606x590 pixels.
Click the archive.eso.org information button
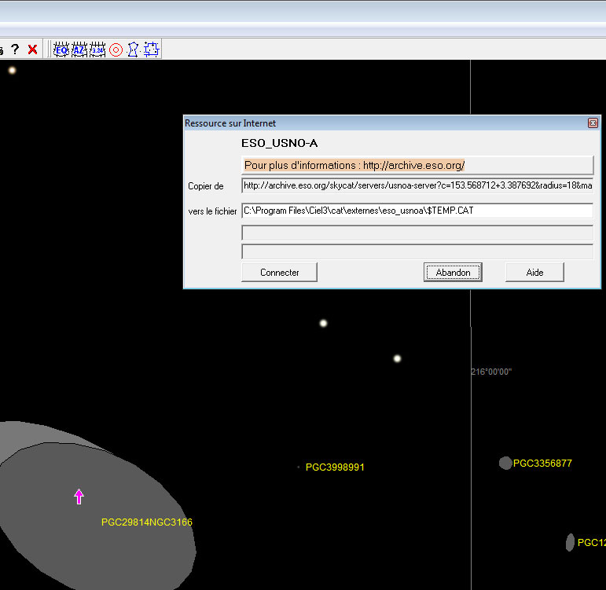point(417,165)
